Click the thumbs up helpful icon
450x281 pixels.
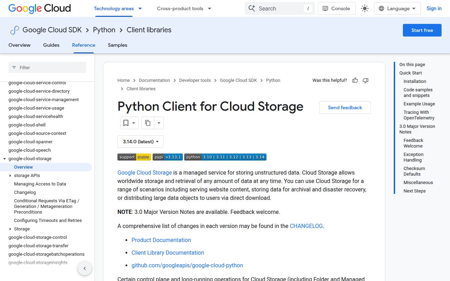click(355, 80)
